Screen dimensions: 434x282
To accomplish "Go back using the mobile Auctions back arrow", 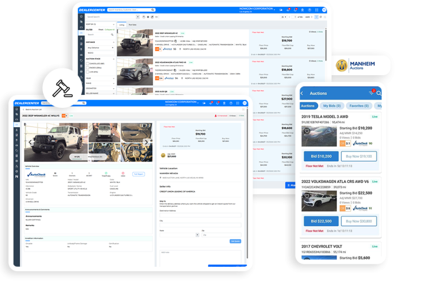I will tap(302, 94).
